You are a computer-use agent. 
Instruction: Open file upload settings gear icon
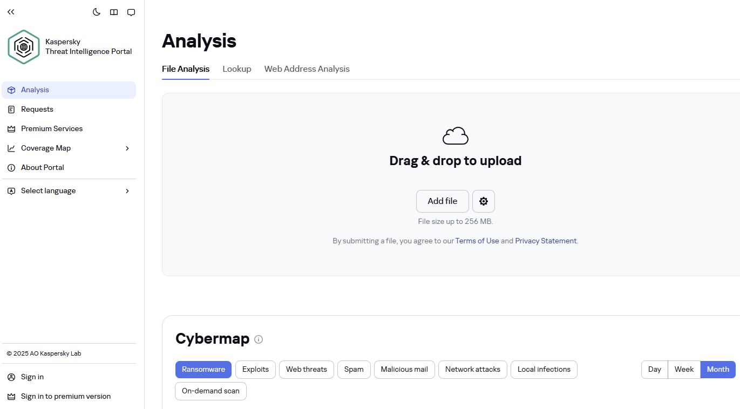point(483,201)
